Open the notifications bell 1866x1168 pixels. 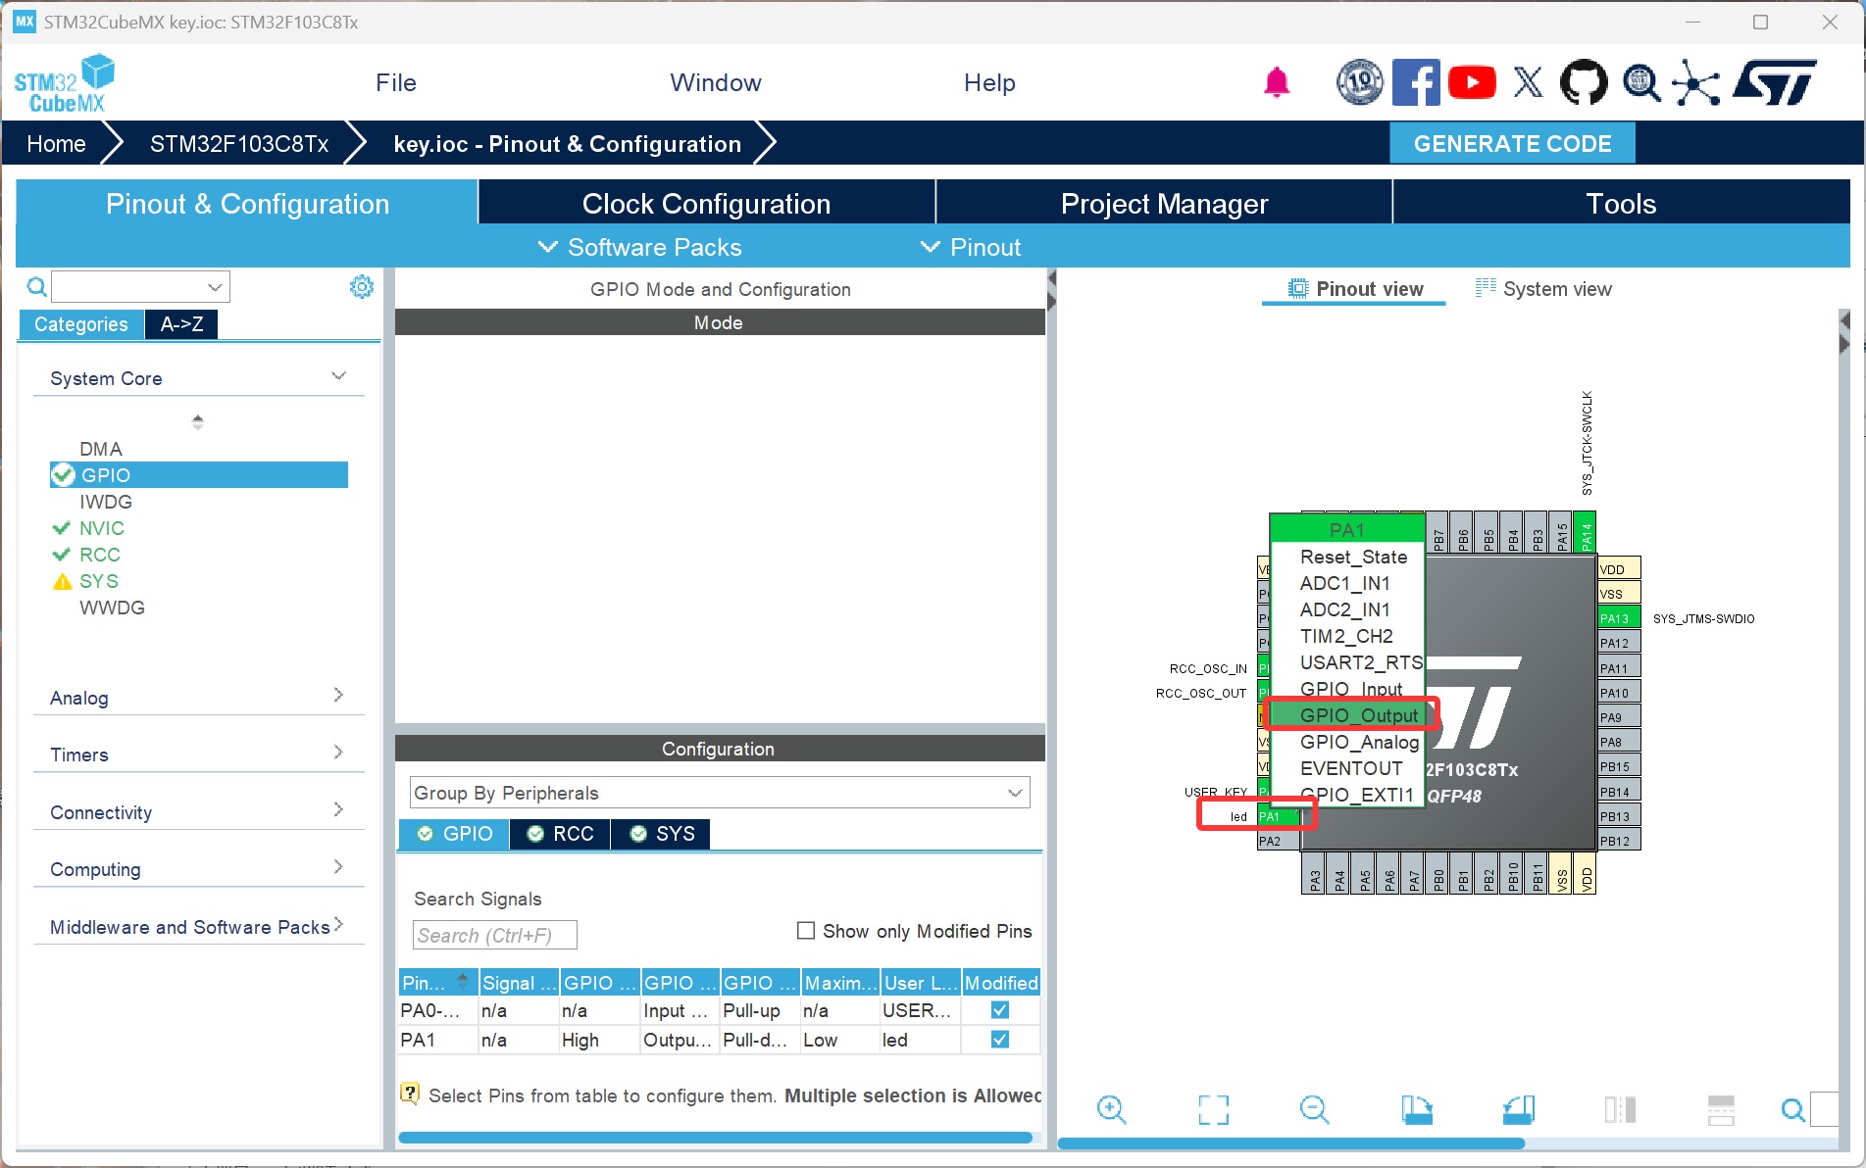click(1276, 82)
